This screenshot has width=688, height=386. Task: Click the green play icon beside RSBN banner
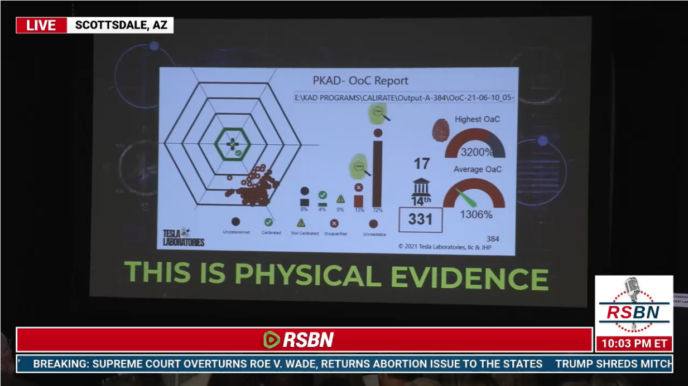272,339
